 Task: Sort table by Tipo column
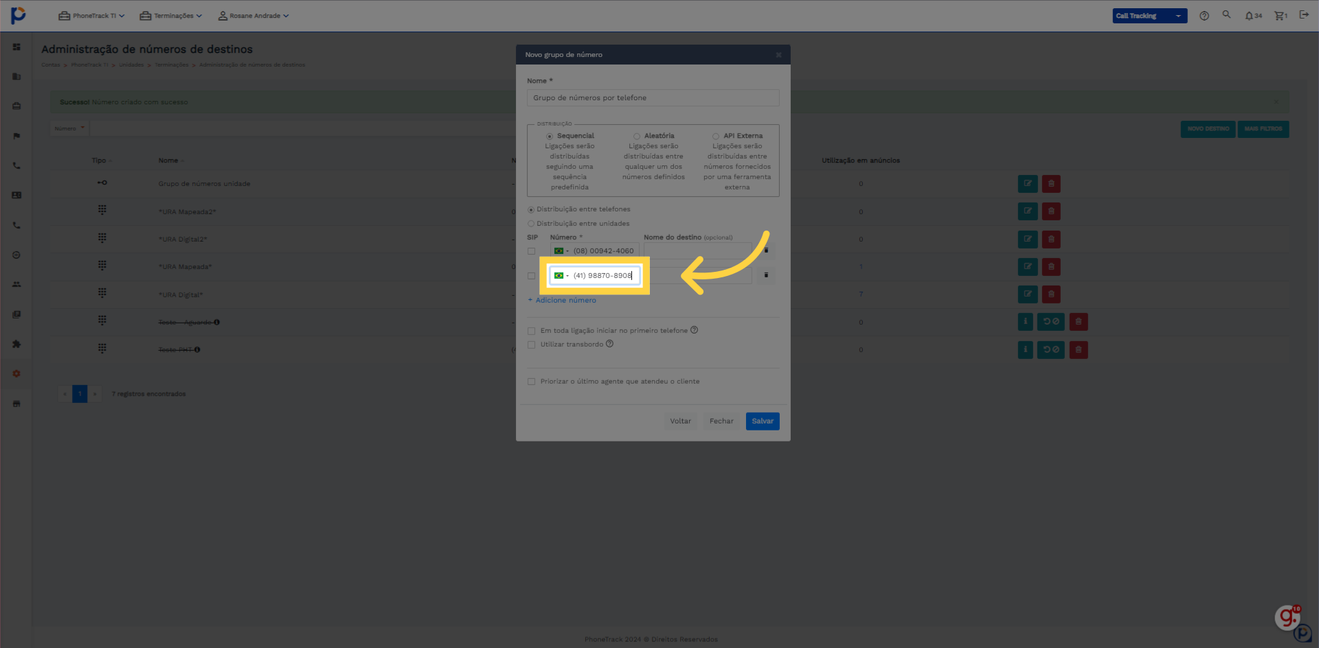click(102, 161)
